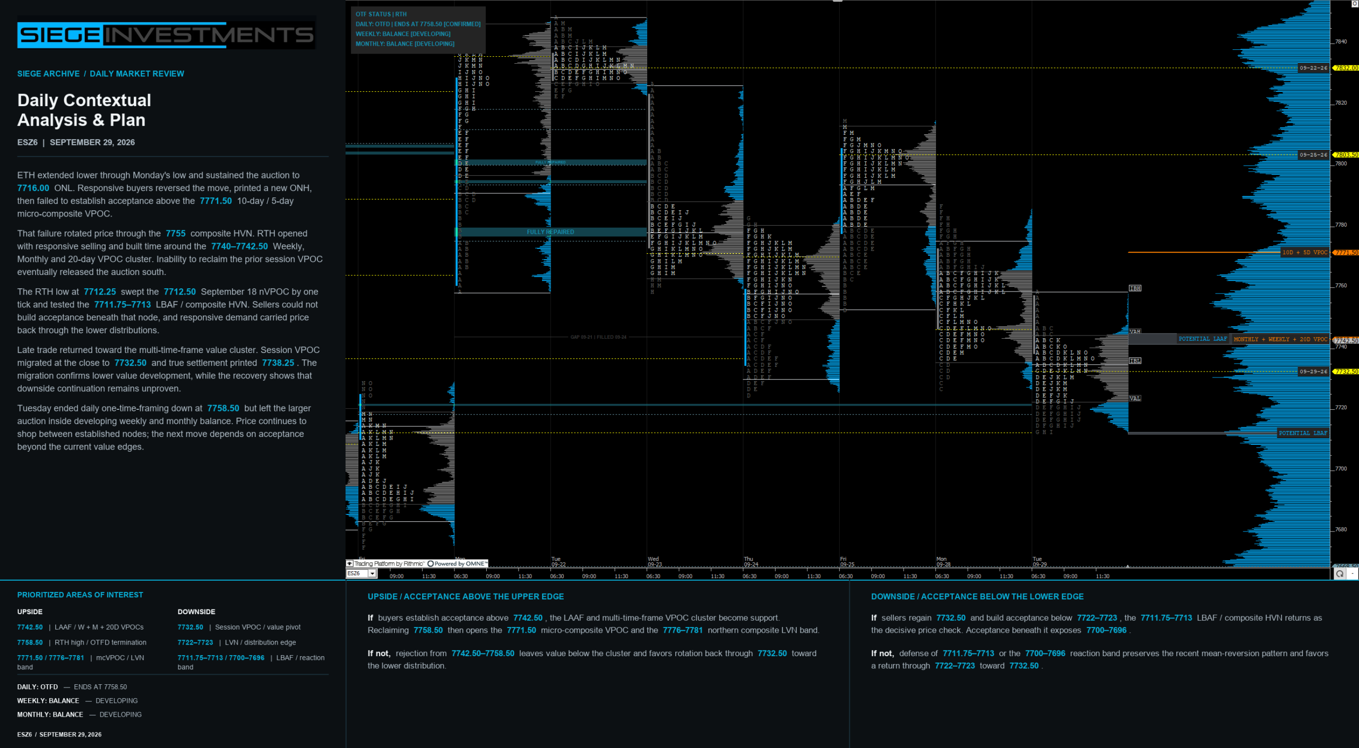Click the yellow 7832.00 price tag on axis
Screen dimensions: 1359x748
point(1346,68)
